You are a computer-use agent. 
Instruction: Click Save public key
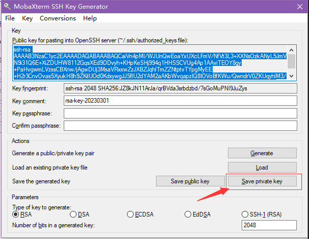(x=190, y=181)
